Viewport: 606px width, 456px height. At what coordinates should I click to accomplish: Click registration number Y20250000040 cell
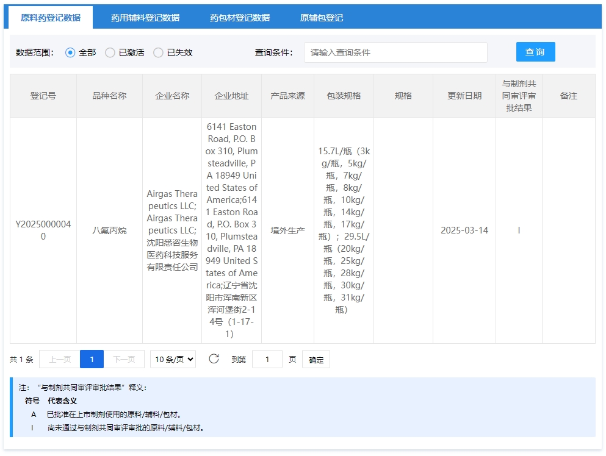click(x=43, y=230)
